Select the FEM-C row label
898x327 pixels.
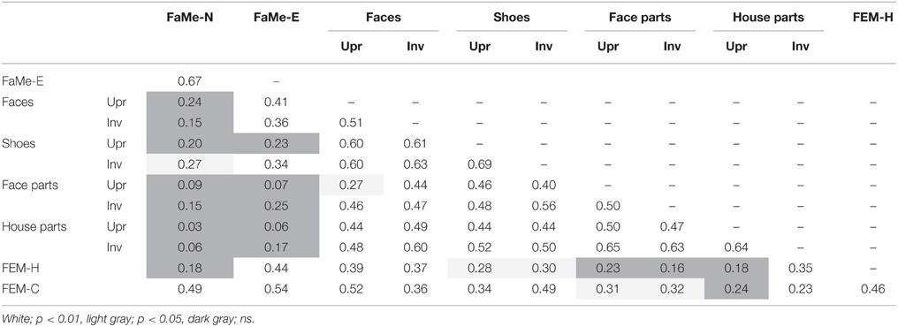[19, 289]
